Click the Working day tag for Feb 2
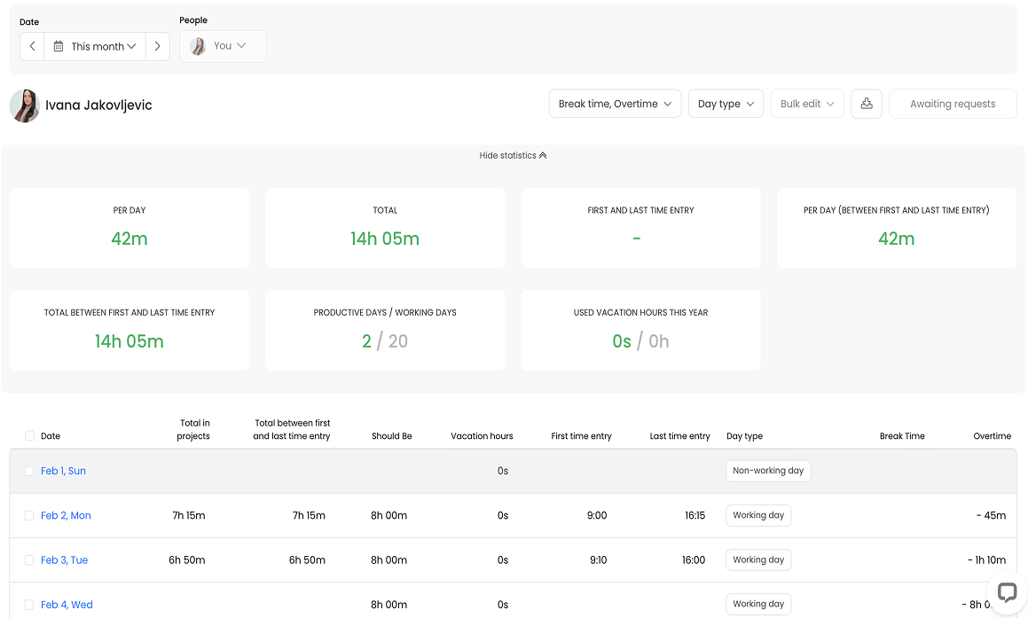 (x=758, y=516)
